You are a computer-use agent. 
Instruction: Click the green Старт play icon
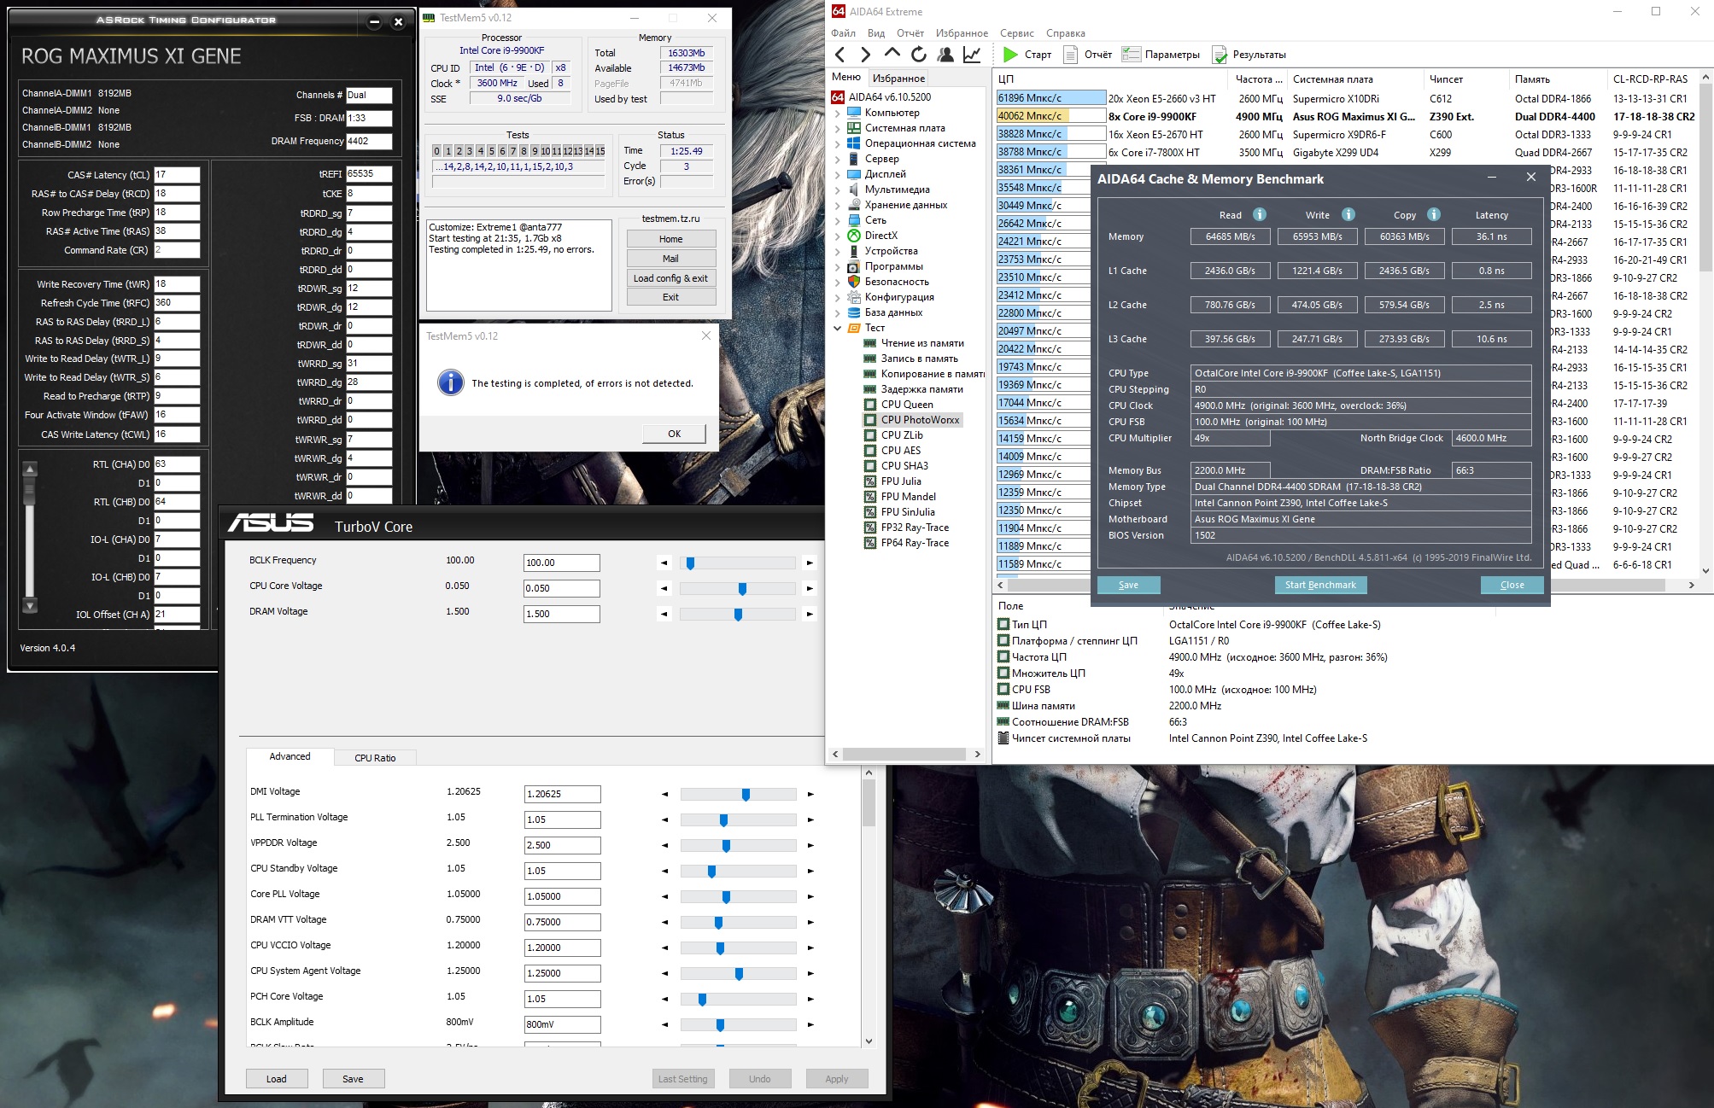1010,55
